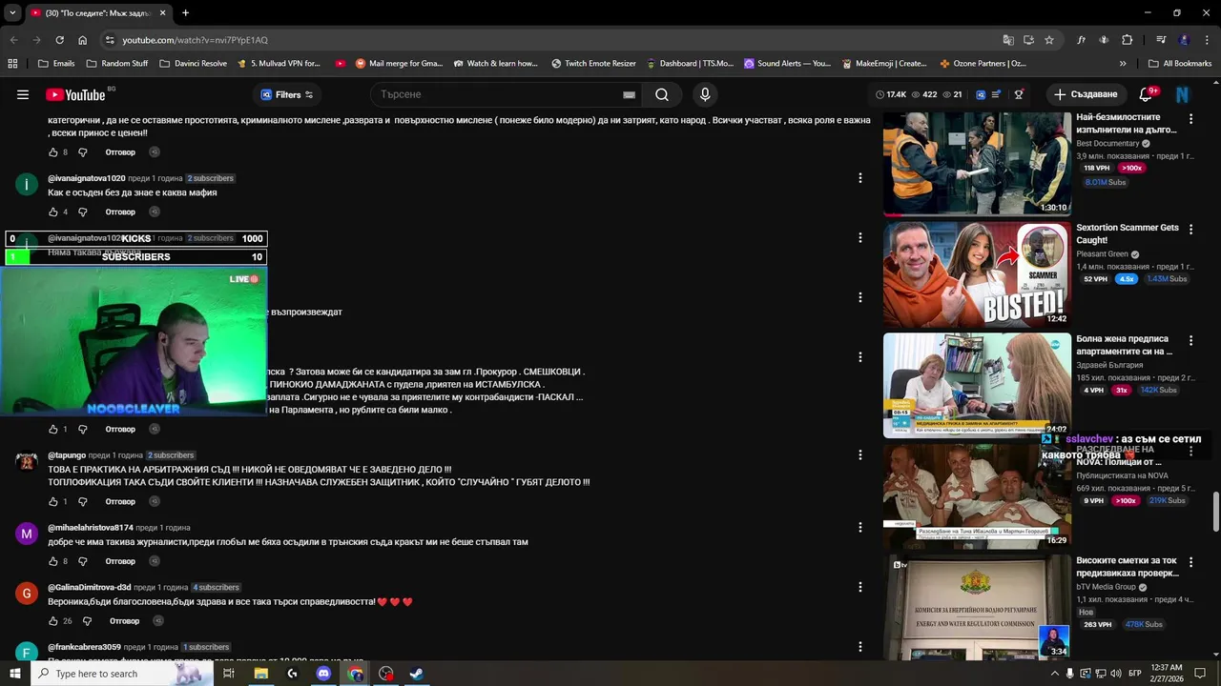Open the Random Stuff bookmark folder
1221x686 pixels.
(x=117, y=64)
